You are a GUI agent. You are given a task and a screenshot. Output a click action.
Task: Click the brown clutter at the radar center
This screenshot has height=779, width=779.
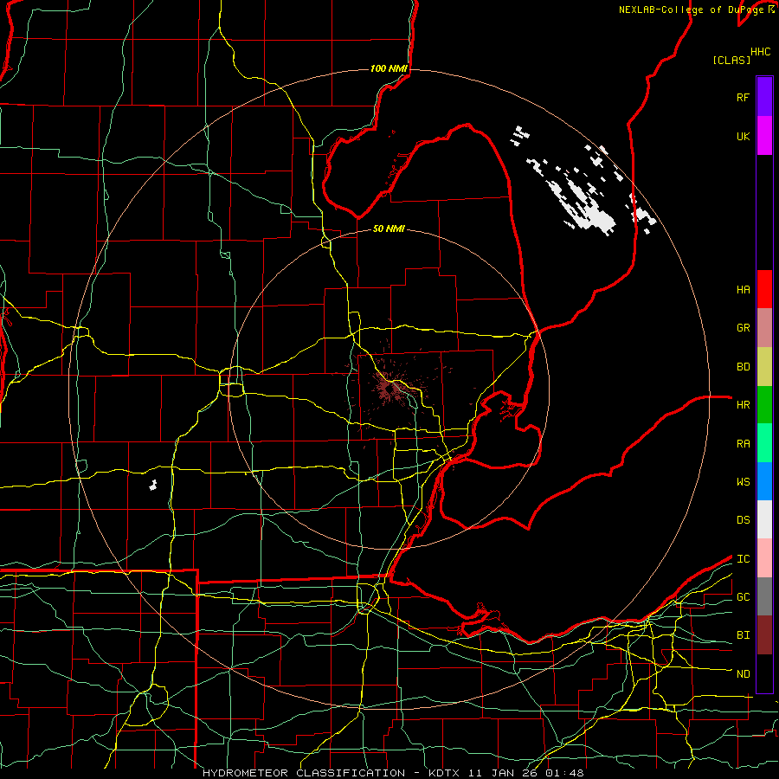391,388
